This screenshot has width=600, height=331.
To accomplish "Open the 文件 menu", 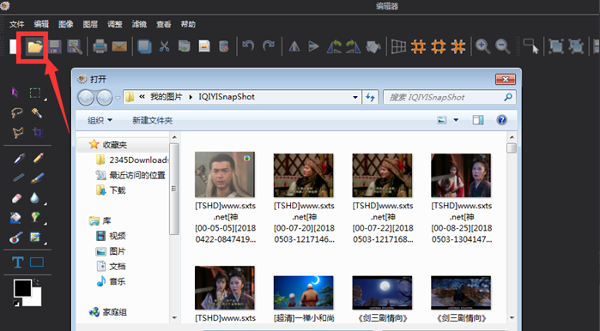I will [x=16, y=24].
